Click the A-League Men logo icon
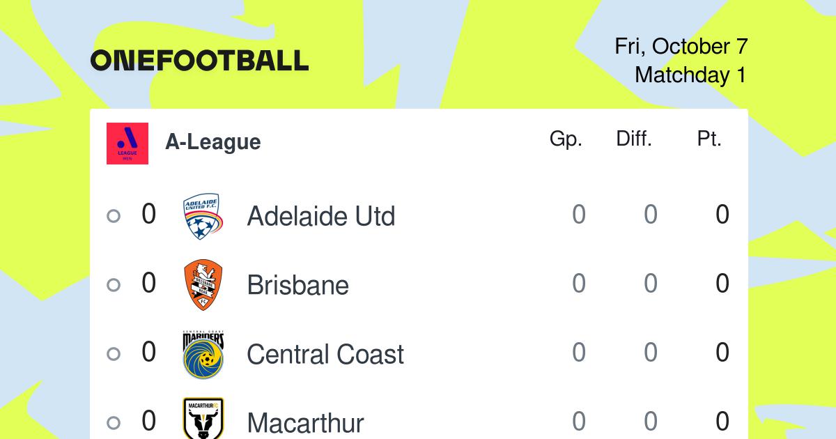 127,144
